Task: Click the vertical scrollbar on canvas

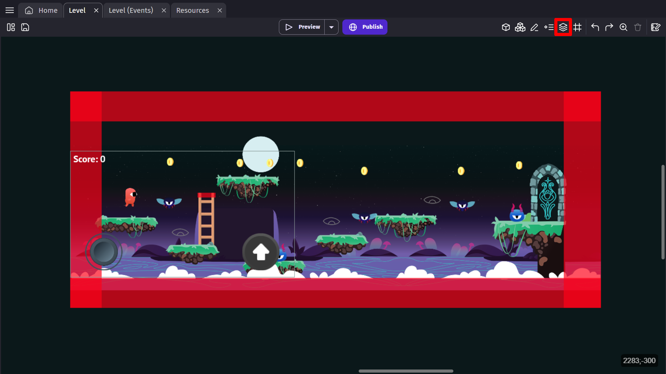Action: point(663,212)
